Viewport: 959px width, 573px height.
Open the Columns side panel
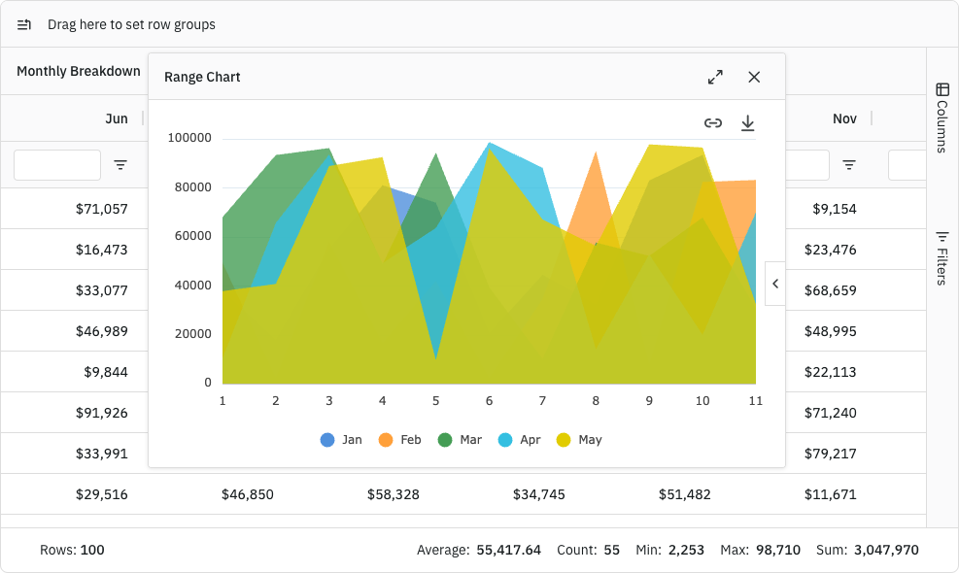pos(942,118)
